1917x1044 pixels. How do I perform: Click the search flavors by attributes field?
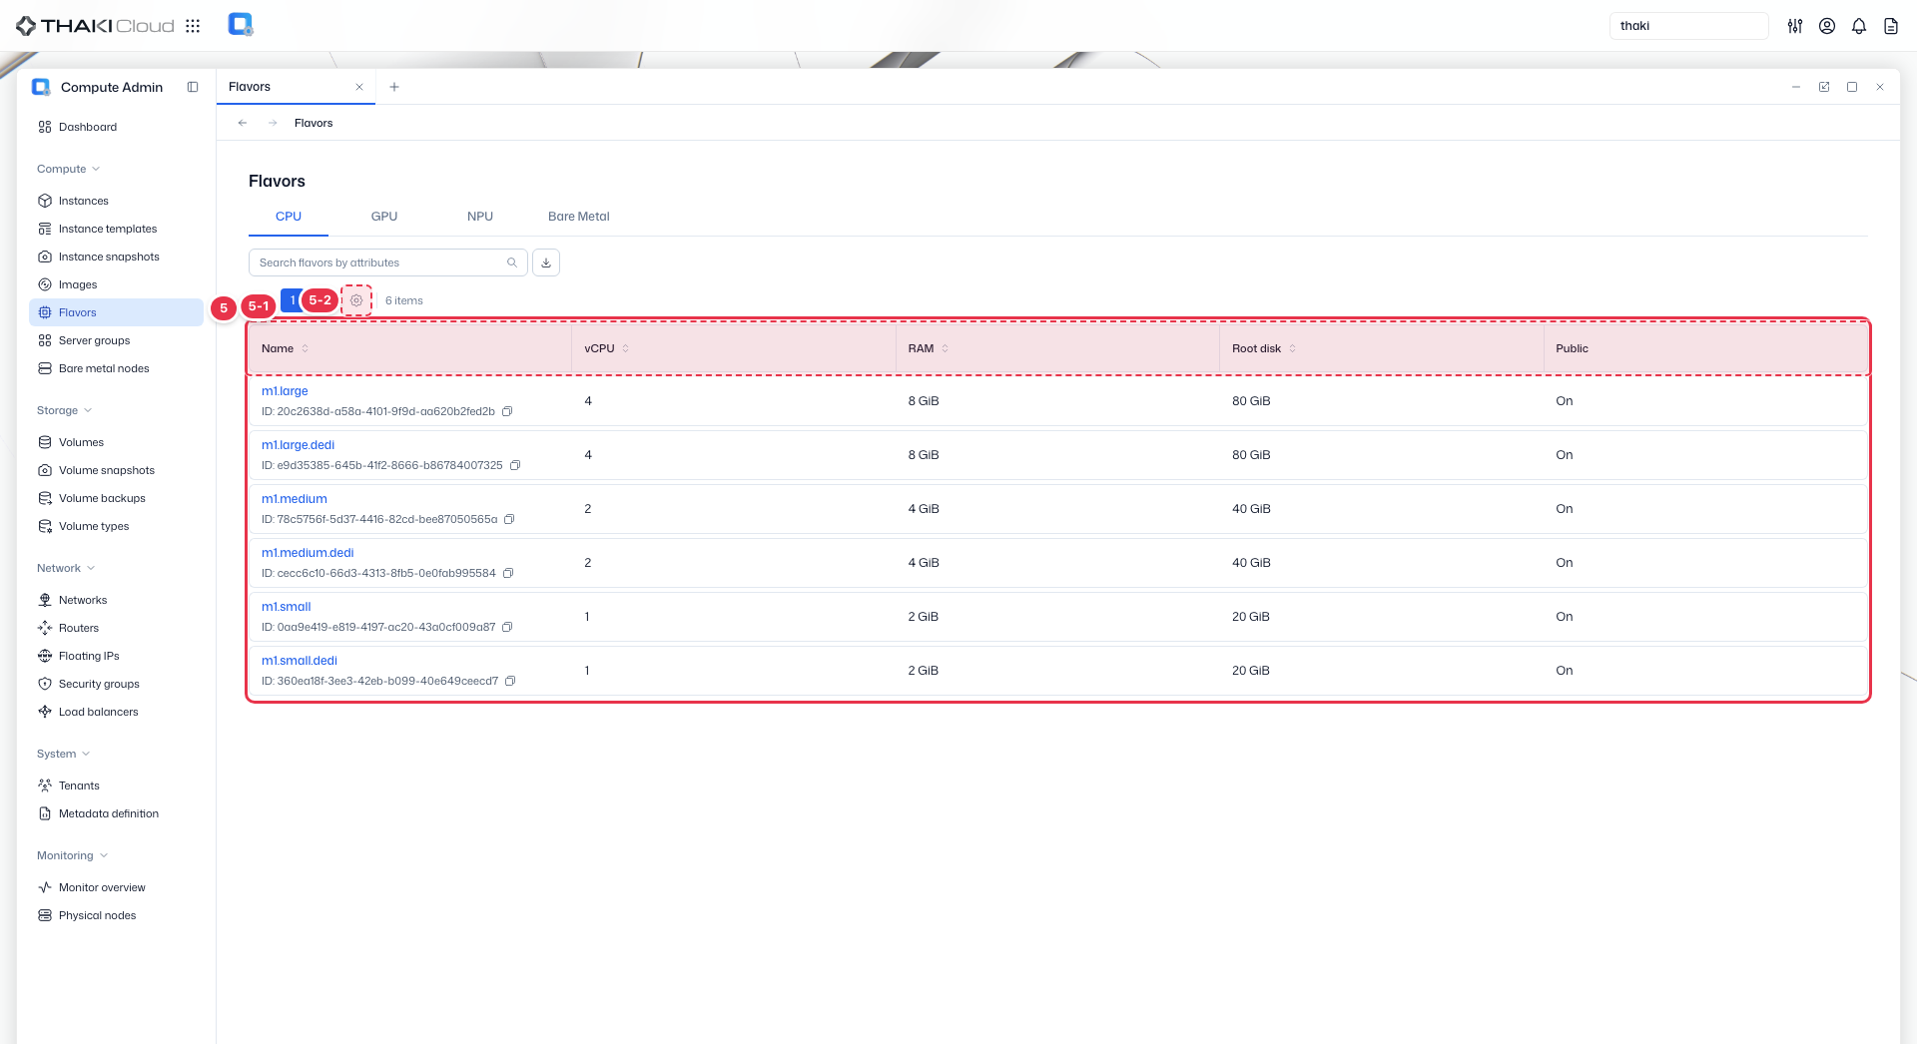[388, 262]
